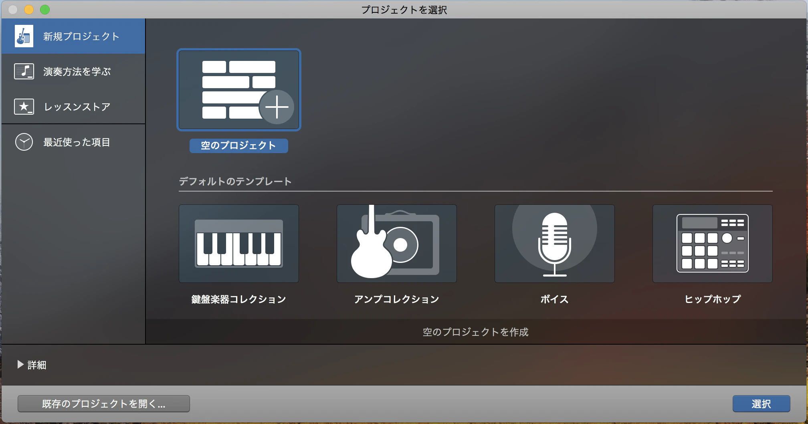Go to the レッスンストア sidebar item
Viewport: 808px width, 424px height.
click(x=73, y=107)
